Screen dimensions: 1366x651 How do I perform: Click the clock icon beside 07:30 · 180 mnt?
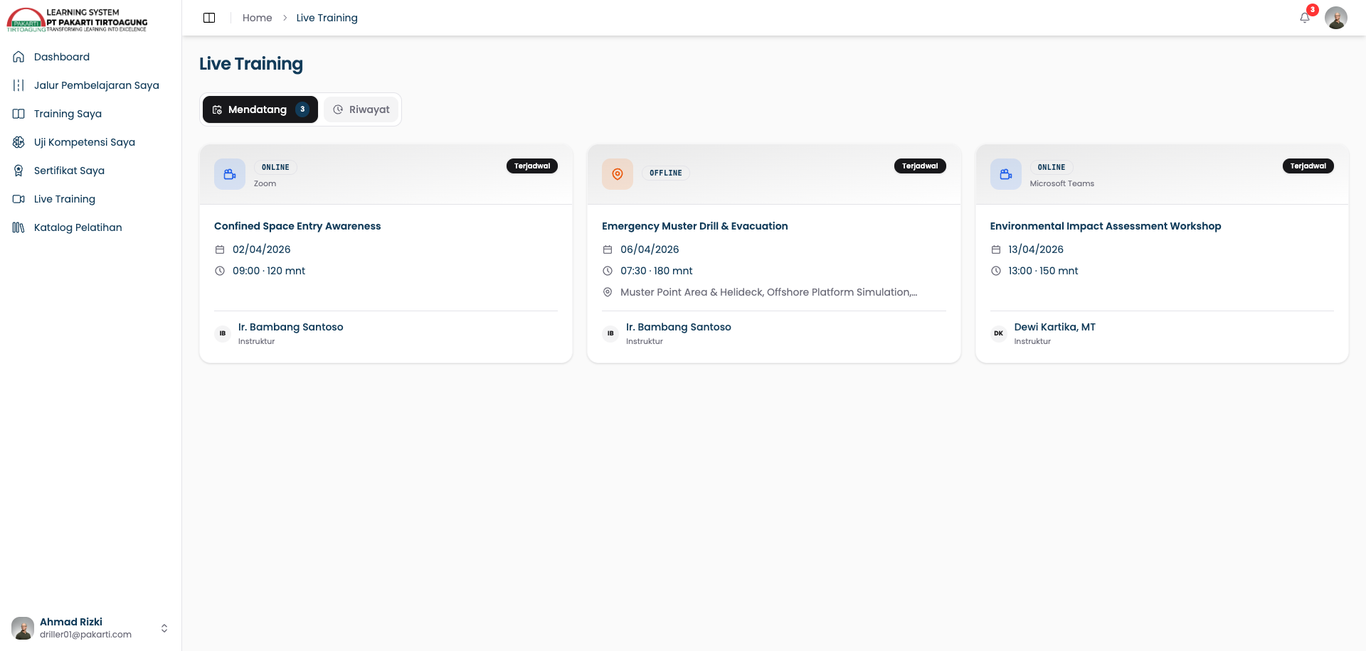608,271
